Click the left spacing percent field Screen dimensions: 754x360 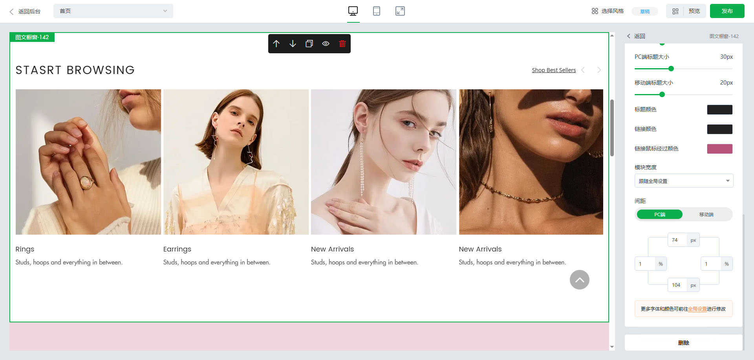pos(645,264)
